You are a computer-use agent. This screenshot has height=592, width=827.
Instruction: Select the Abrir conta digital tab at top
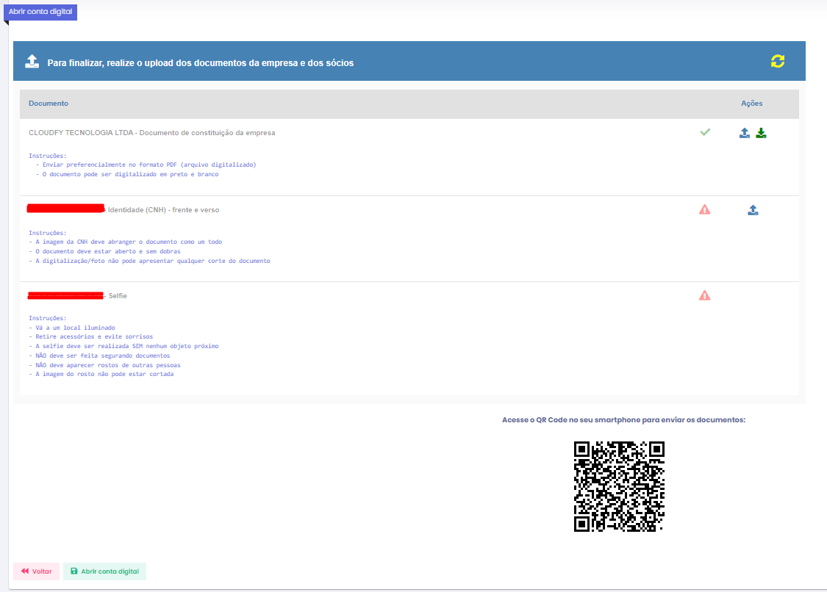pyautogui.click(x=42, y=12)
